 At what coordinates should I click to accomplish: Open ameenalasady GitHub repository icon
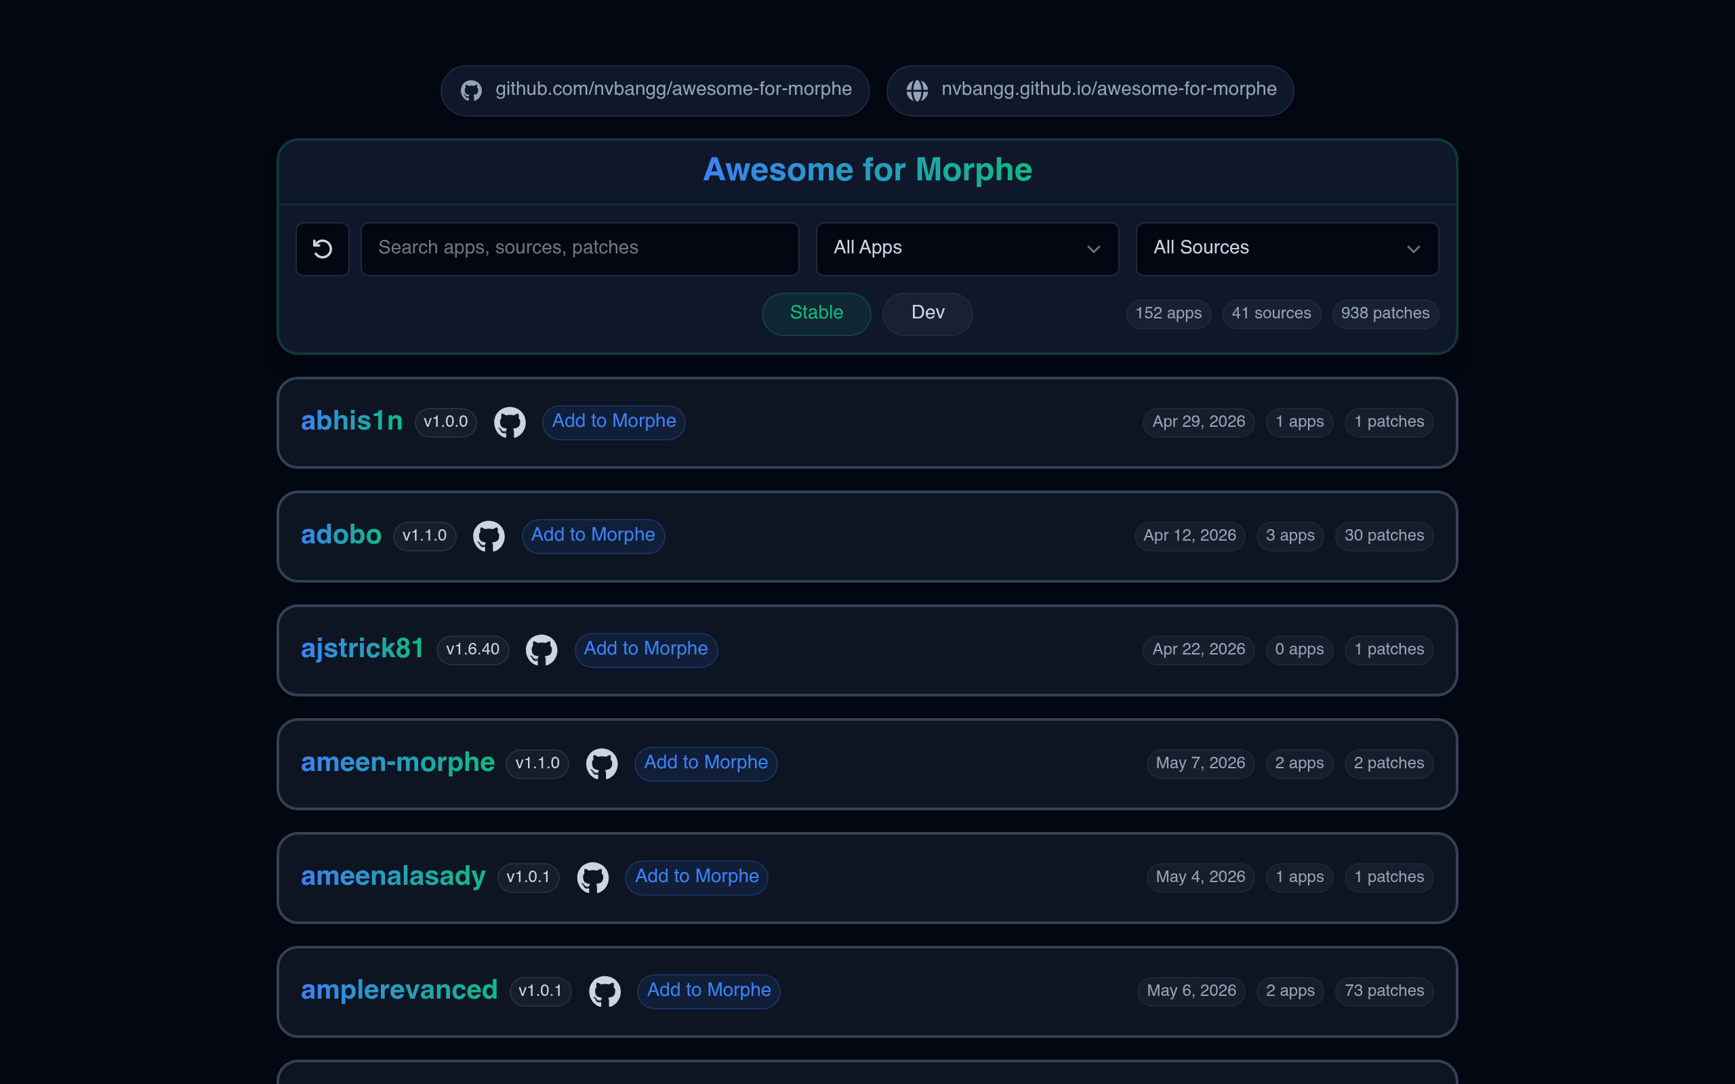[593, 877]
